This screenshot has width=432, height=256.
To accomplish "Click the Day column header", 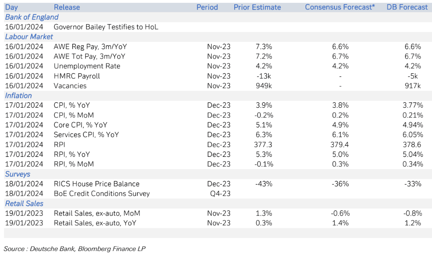I will coord(11,7).
